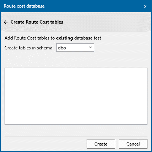The image size is (152, 152).
Task: Click the database name test in description
Action: 97,38
